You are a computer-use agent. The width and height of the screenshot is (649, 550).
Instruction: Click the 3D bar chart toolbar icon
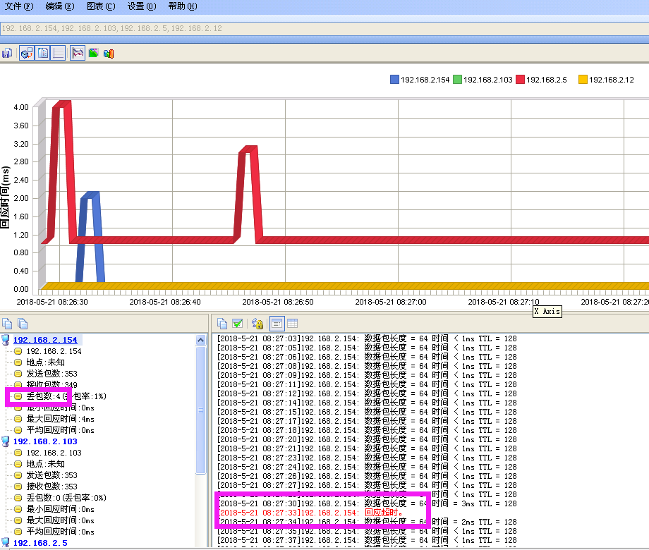click(109, 54)
